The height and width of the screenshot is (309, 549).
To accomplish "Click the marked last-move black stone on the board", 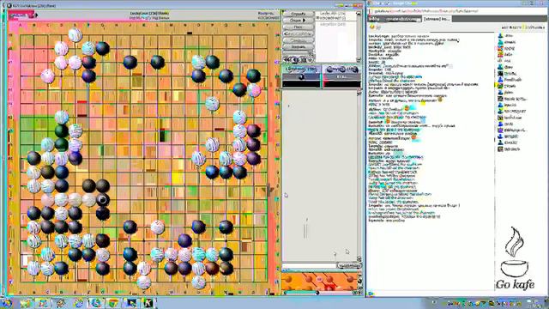I will pyautogui.click(x=103, y=200).
